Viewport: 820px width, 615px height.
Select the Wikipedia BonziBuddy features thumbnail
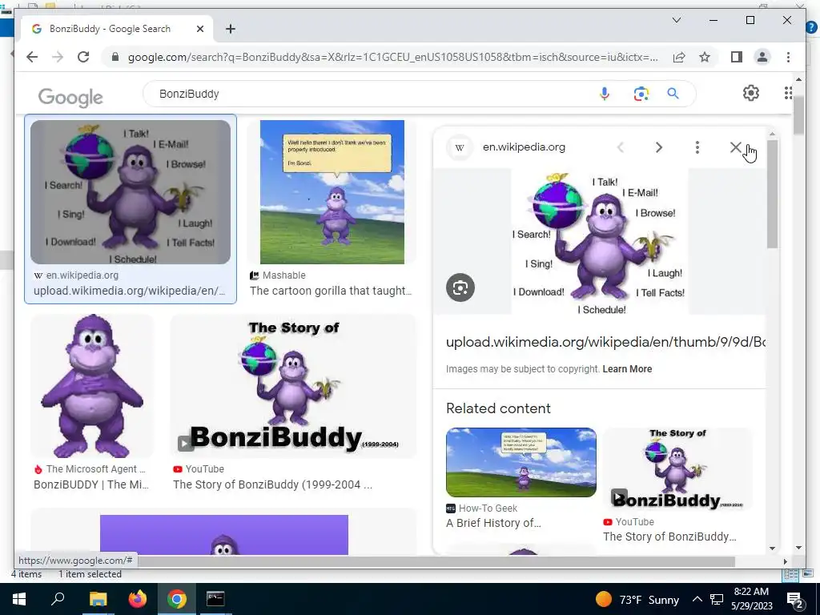click(x=131, y=192)
